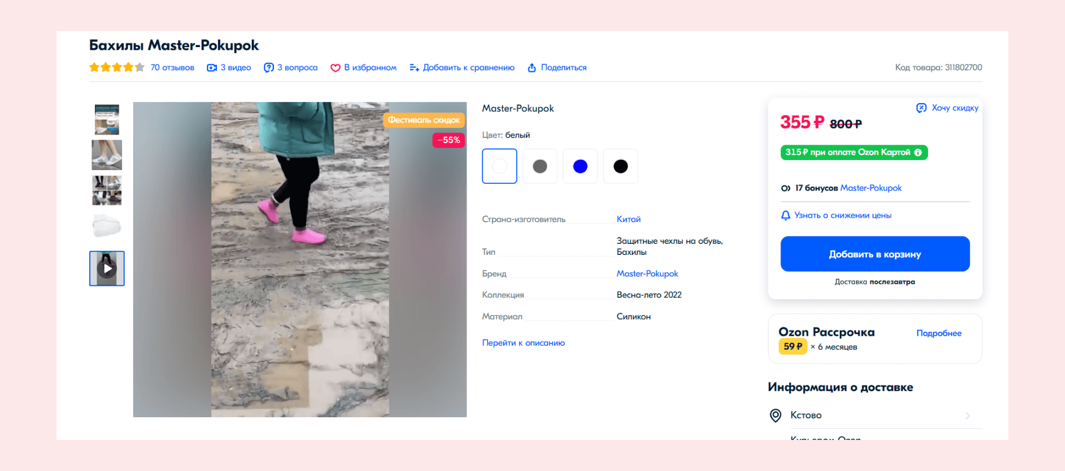This screenshot has height=471, width=1065.
Task: Select the gray color swatch
Action: (x=540, y=166)
